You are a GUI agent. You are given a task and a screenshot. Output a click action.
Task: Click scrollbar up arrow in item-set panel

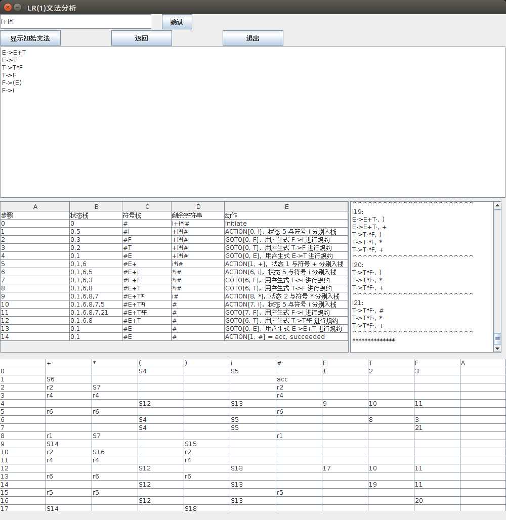(497, 206)
